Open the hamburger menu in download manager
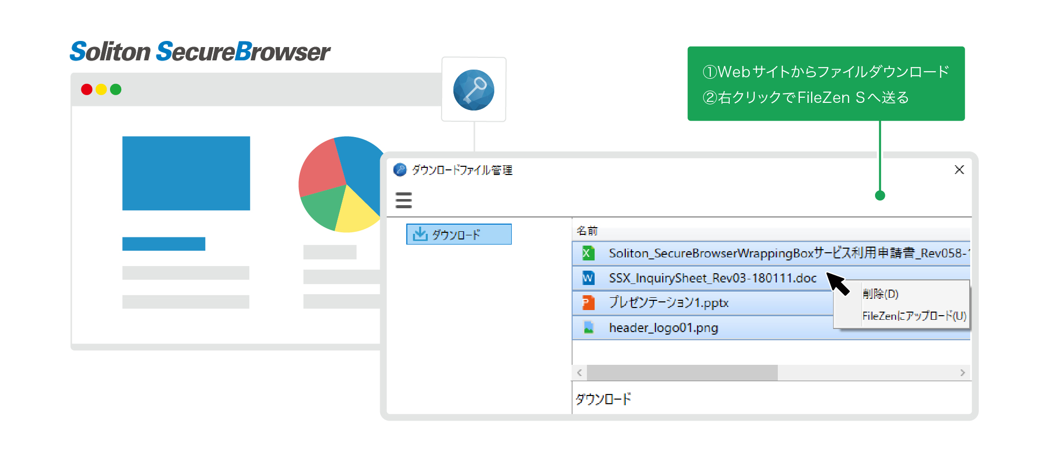The image size is (1048, 461). (x=403, y=200)
